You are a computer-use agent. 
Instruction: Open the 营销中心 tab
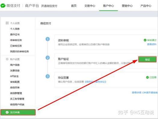(127, 6)
